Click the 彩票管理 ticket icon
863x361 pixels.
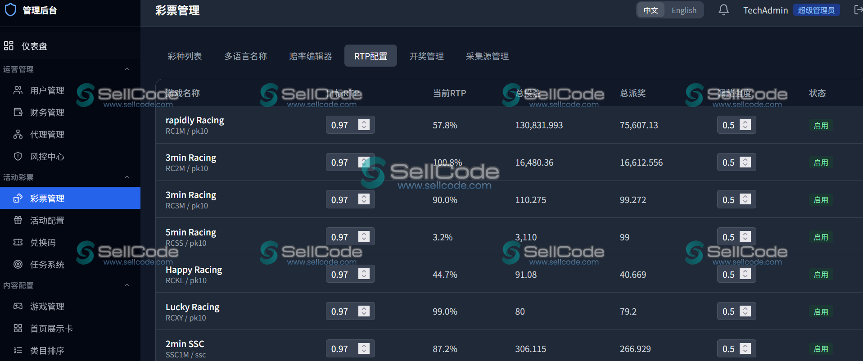click(x=18, y=198)
